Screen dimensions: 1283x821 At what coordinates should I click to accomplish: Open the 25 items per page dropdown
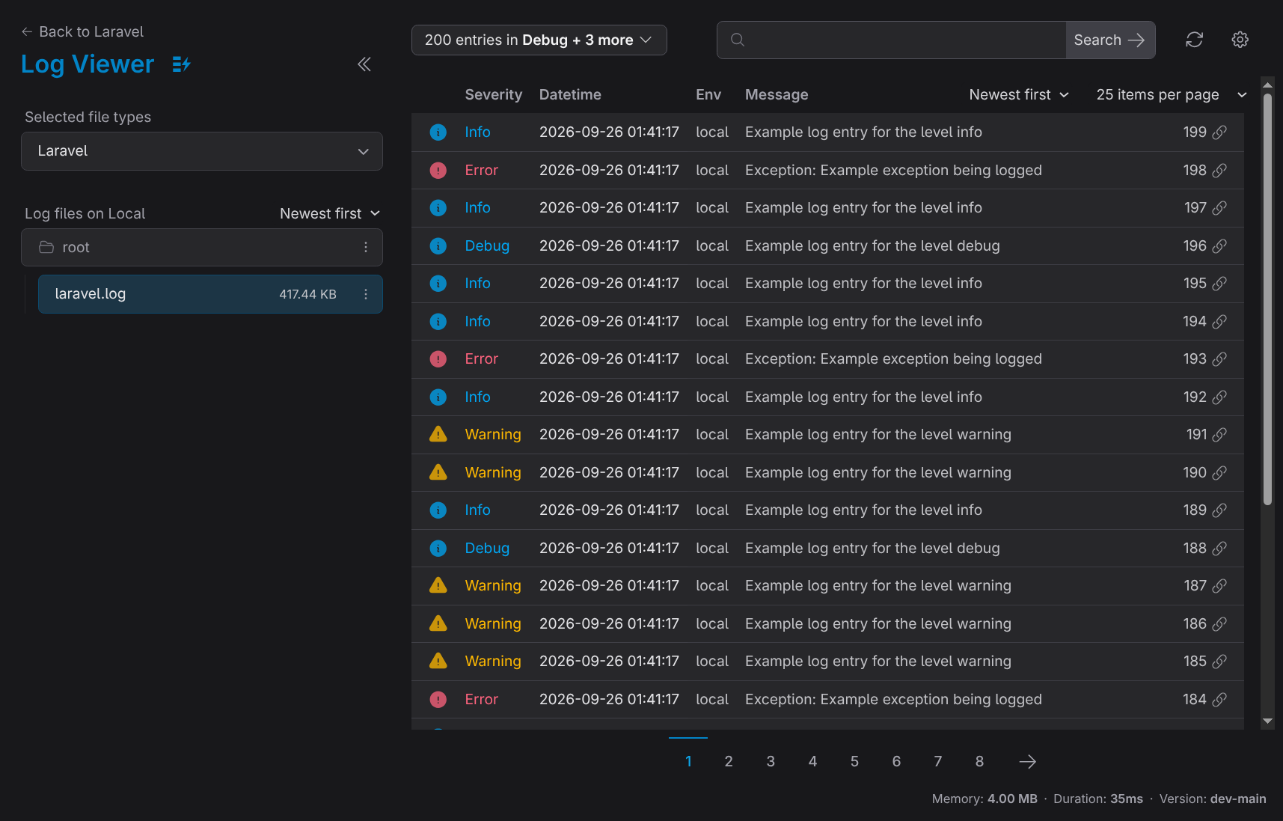tap(1172, 95)
